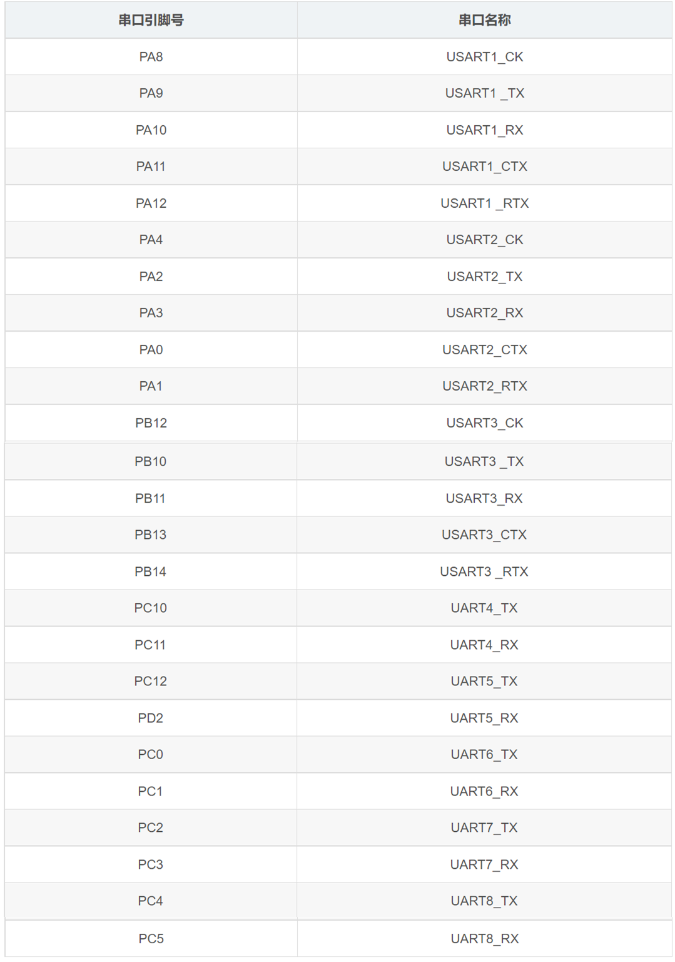Click the 串口引脚号 column header
675x962 pixels.
coord(151,20)
